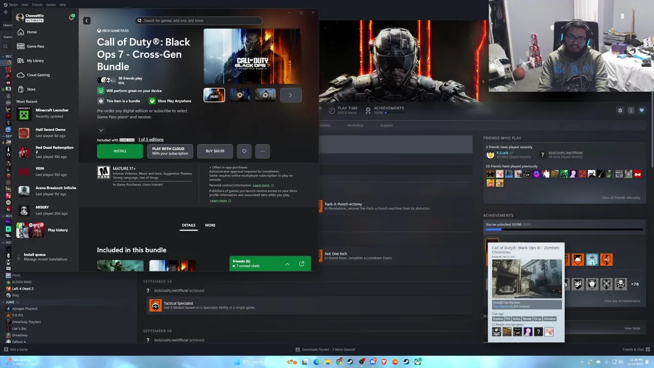
Task: Open Store in the Xbox sidebar
Action: pos(31,89)
